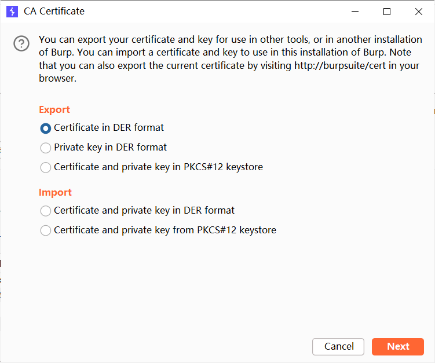Select the Certificate in DER format radio button
This screenshot has height=363, width=435.
pos(46,128)
